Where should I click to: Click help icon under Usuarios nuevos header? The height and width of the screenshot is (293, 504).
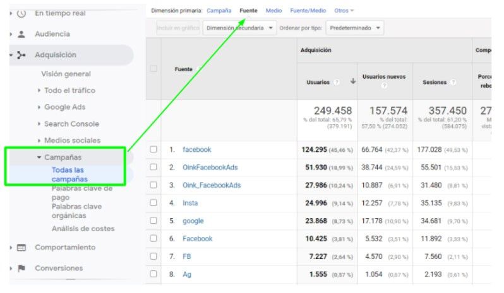click(x=384, y=86)
